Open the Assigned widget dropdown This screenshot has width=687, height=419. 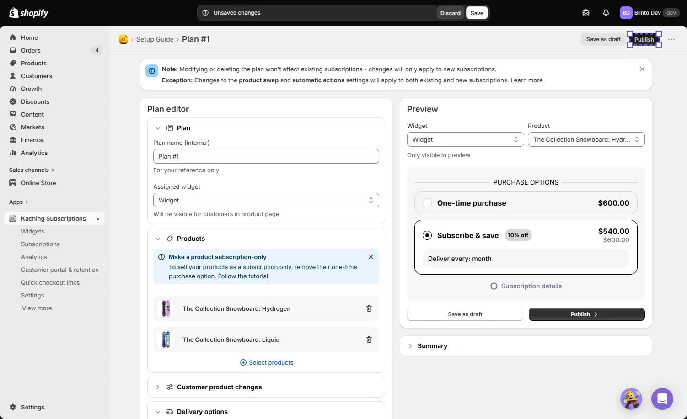(x=266, y=200)
